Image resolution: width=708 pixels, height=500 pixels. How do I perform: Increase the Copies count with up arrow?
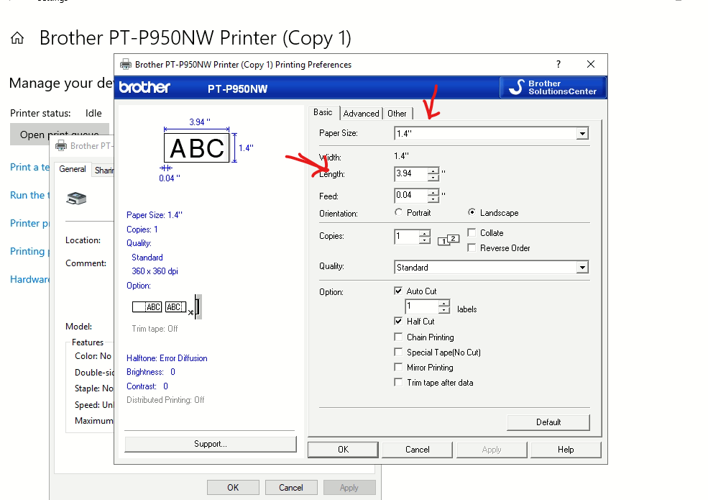(424, 233)
